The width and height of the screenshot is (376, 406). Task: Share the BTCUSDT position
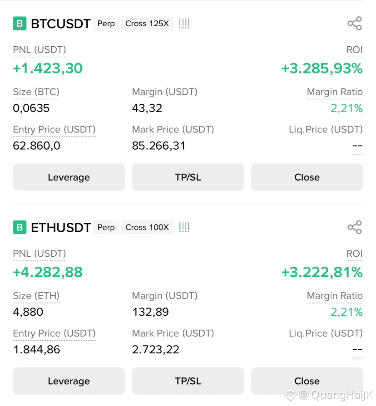pos(355,23)
